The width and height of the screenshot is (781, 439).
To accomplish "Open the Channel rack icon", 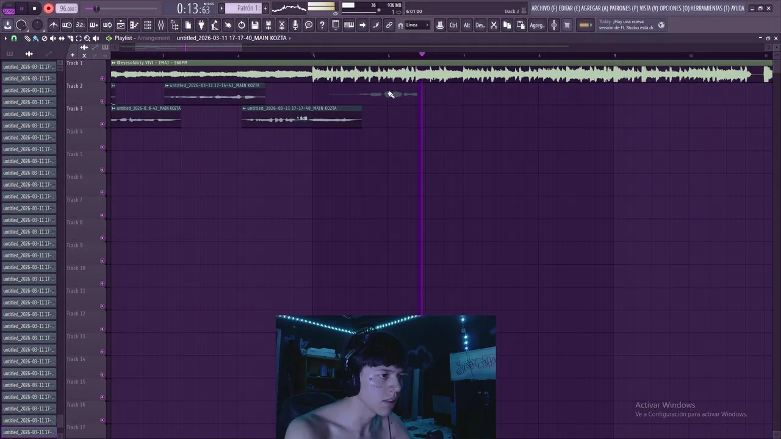I will point(148,25).
